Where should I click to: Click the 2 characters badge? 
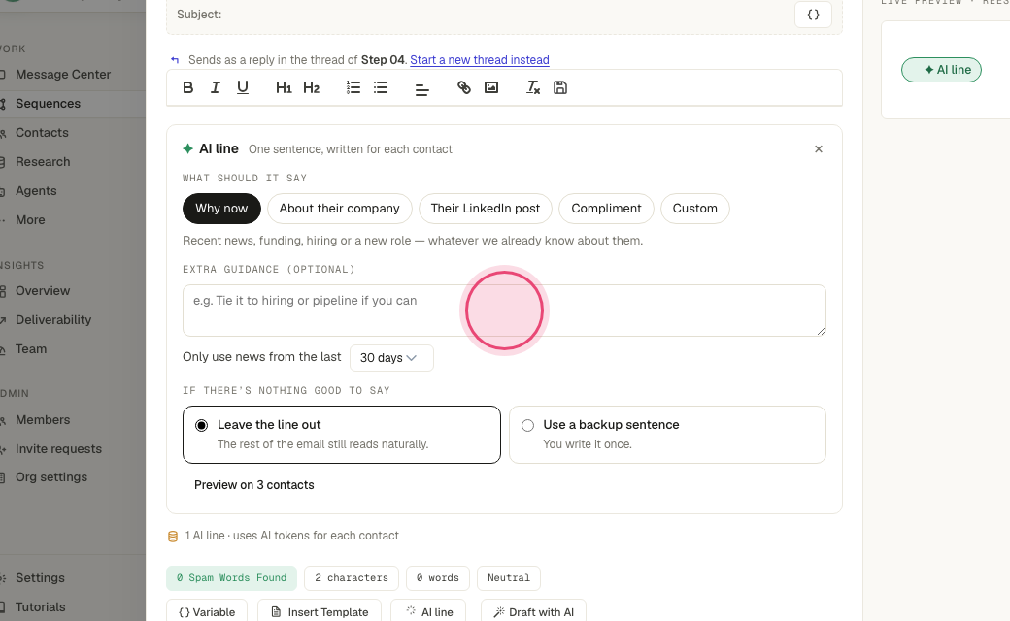tap(352, 578)
